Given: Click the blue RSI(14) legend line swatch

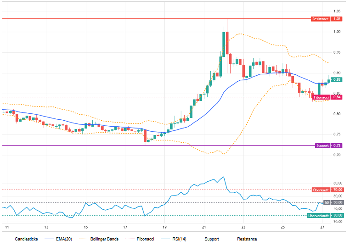Looking at the screenshot, I should 165,239.
